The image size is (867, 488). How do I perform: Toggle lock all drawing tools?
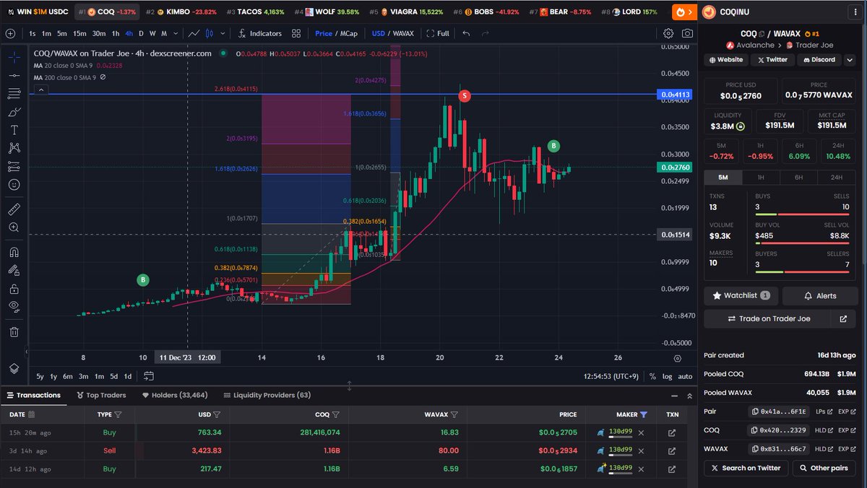pos(14,289)
